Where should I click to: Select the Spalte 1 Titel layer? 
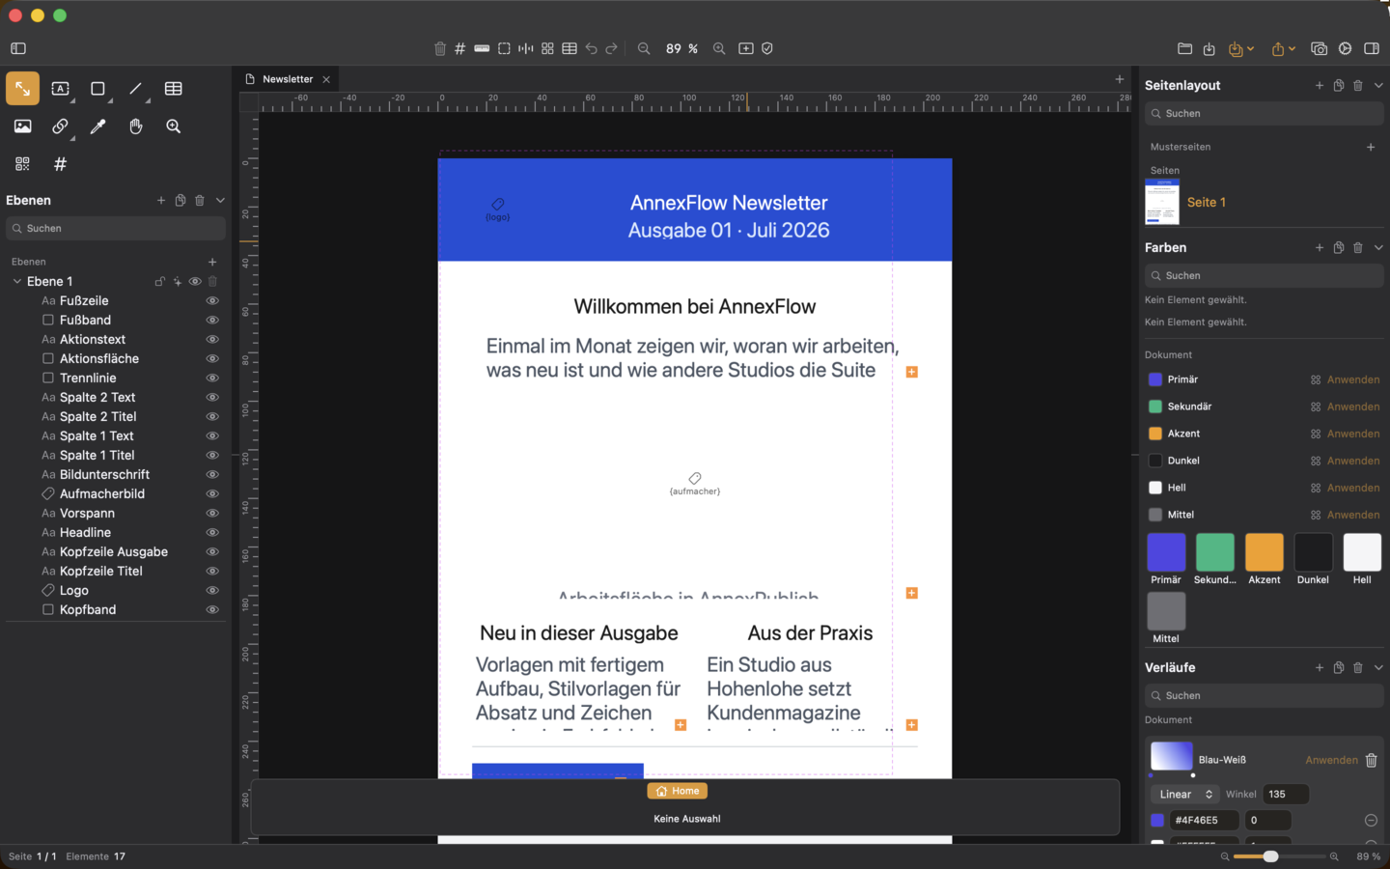click(x=116, y=456)
